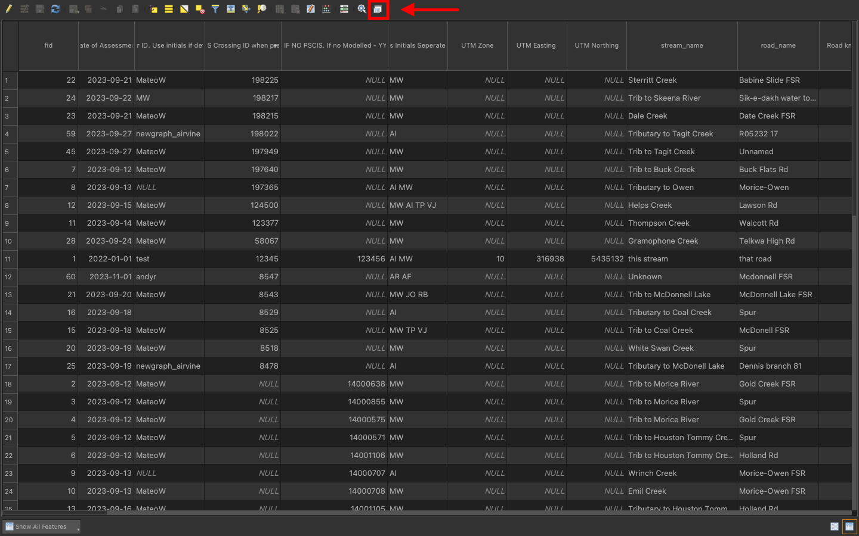Click the Dale Creek stream name cell

coord(682,116)
